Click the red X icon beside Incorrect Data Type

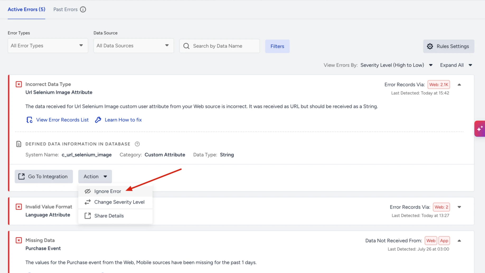19,84
